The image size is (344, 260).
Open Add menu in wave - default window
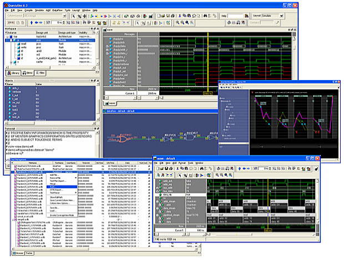(x=174, y=163)
